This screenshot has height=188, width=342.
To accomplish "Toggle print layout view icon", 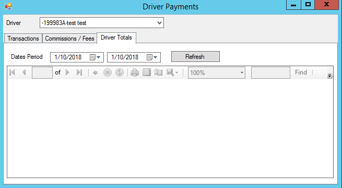I will (x=147, y=72).
